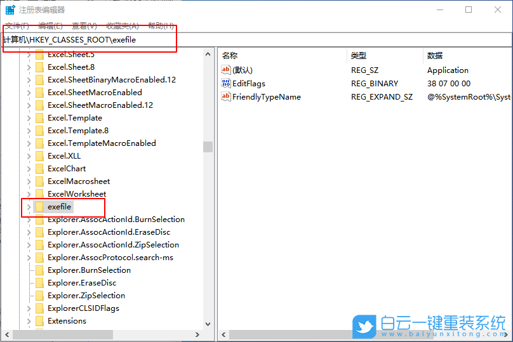The image size is (513, 342).
Task: Select the Extensions folder icon
Action: coord(40,321)
